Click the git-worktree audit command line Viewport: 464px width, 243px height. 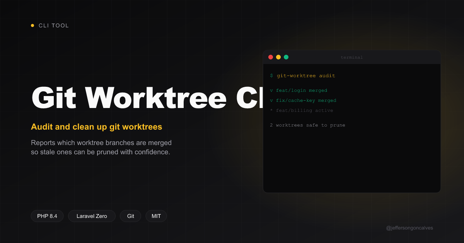pyautogui.click(x=305, y=76)
